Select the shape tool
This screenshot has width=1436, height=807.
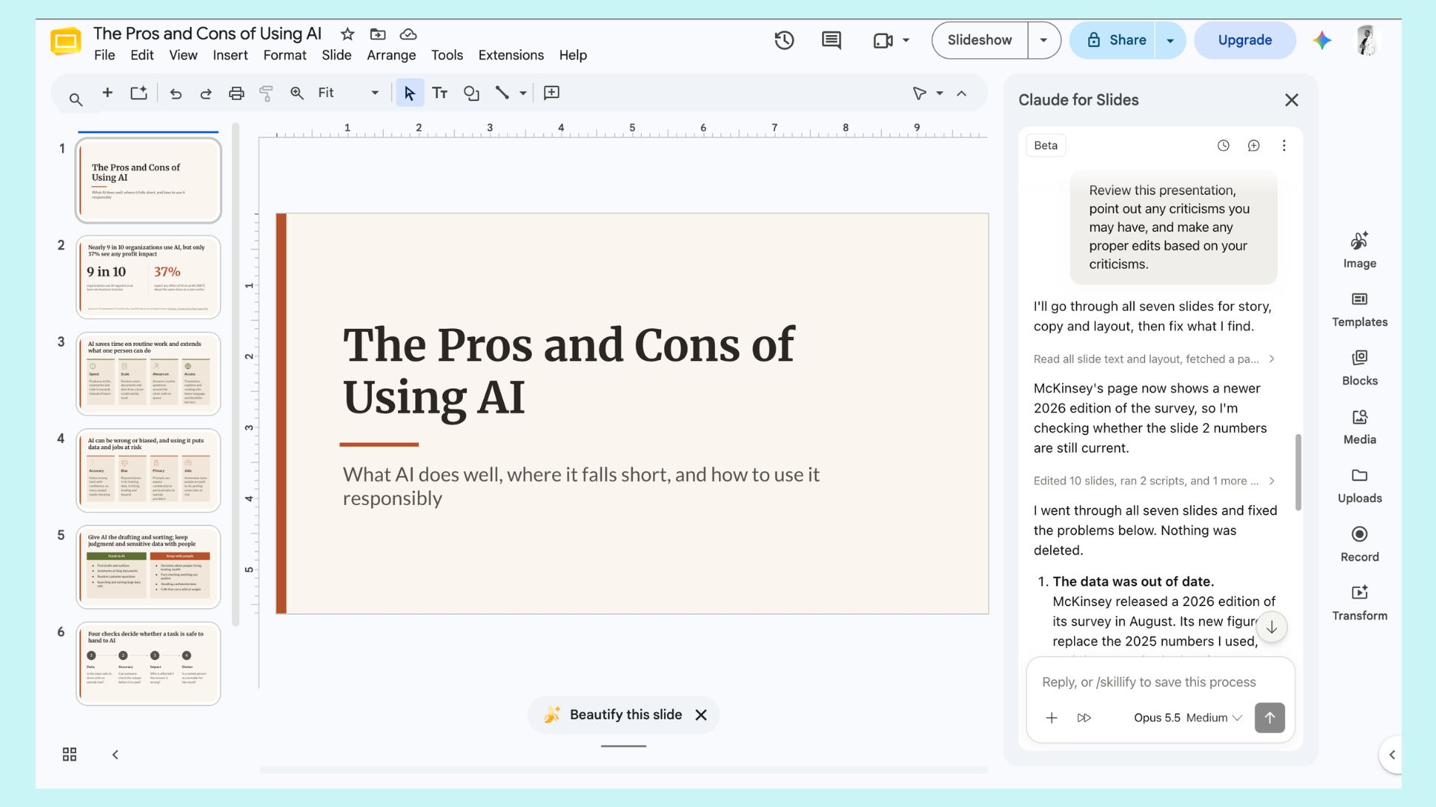click(471, 93)
